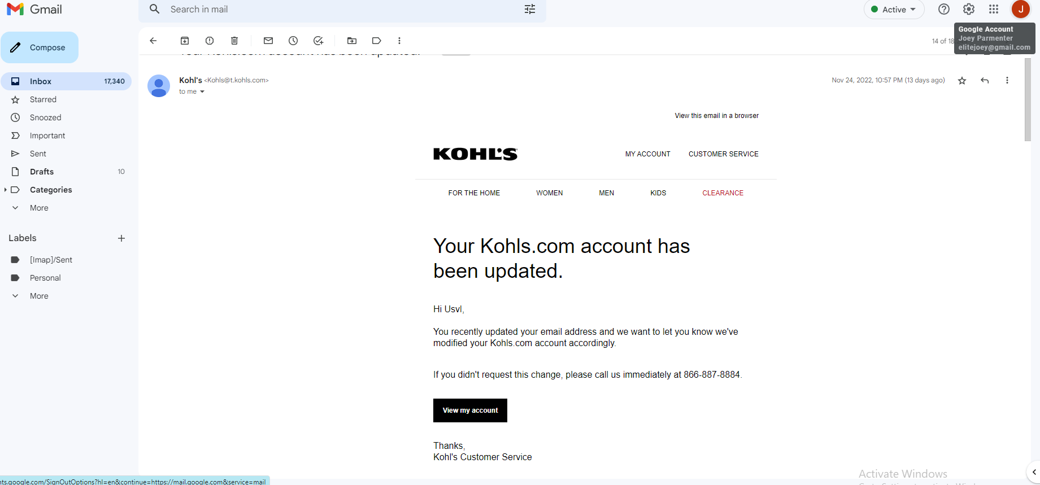Expand the 'to me' recipient details
Viewport: 1040px width, 485px height.
click(202, 91)
